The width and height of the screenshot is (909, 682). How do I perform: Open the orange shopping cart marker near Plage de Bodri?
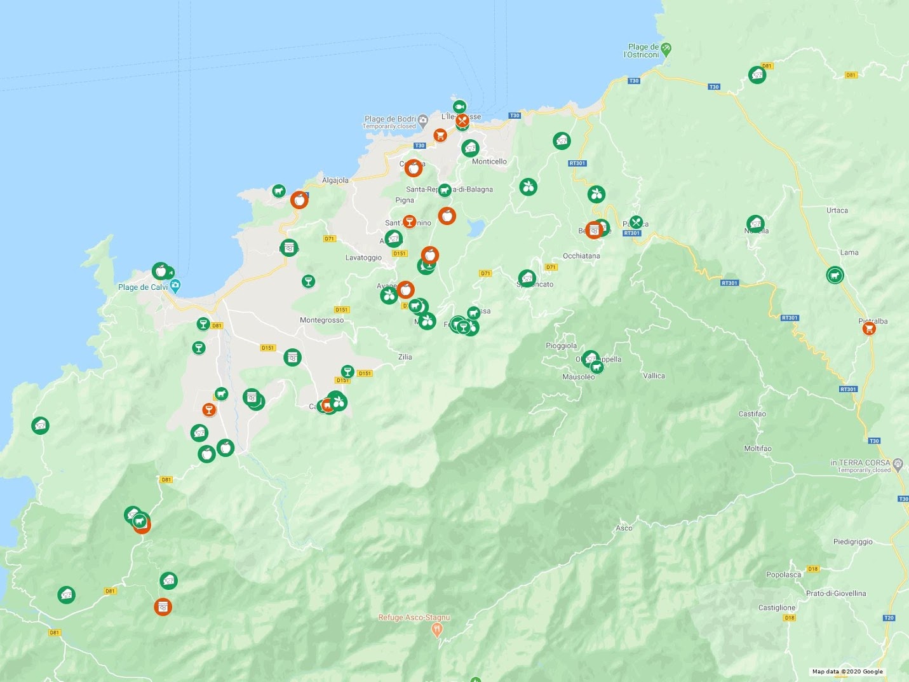[440, 135]
